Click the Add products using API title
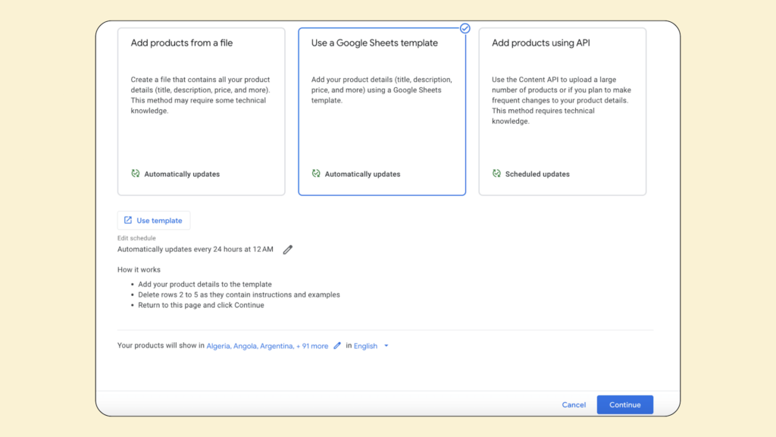The image size is (776, 437). click(x=541, y=43)
